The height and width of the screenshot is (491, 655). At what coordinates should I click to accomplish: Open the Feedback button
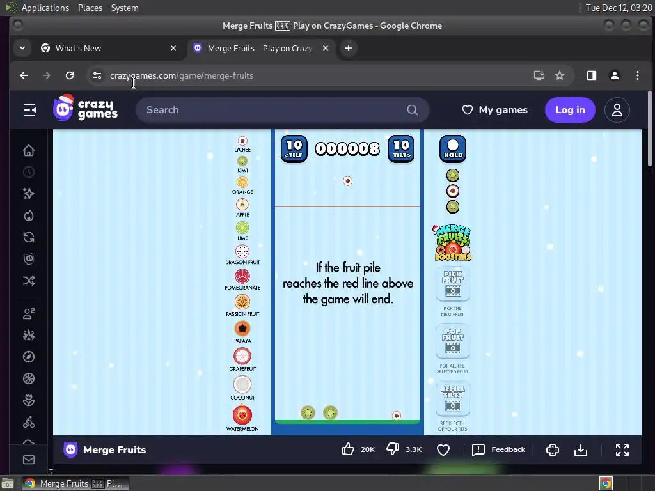498,449
